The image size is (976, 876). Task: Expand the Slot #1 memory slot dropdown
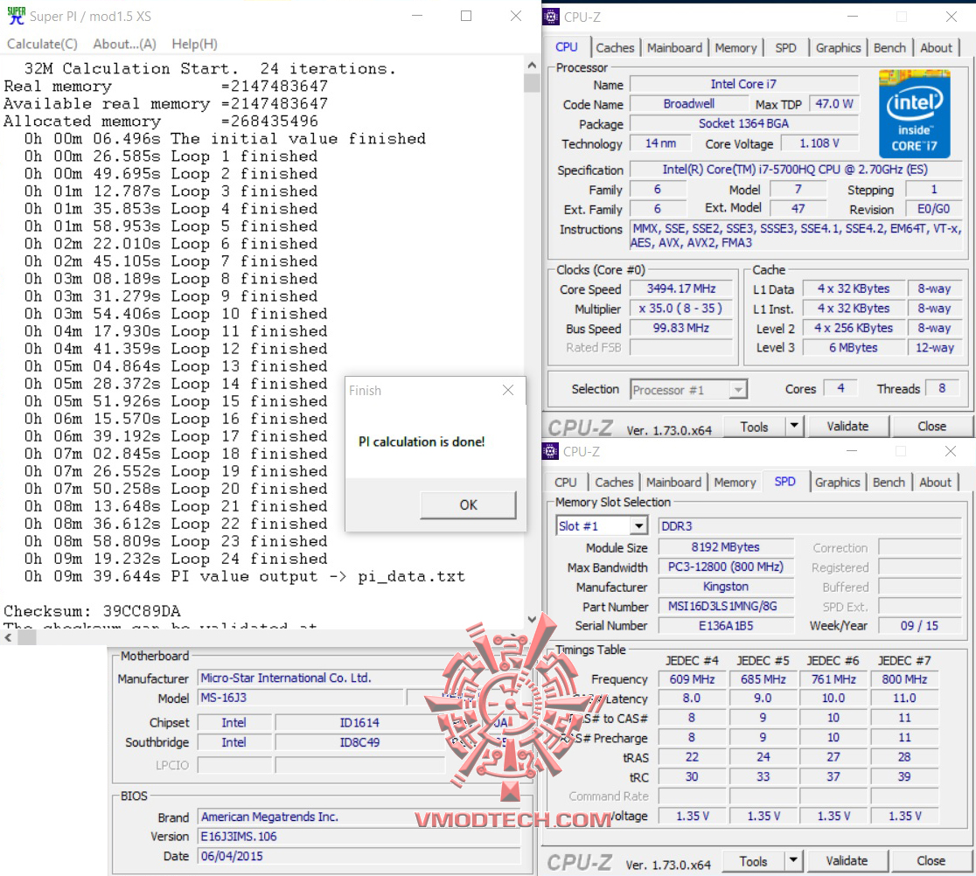pos(638,526)
